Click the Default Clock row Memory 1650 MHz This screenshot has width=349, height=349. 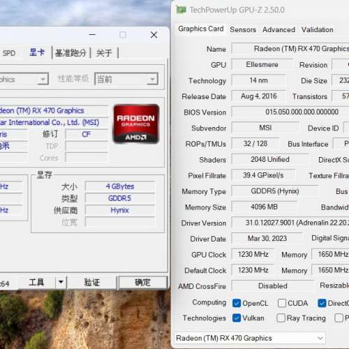[330, 270]
